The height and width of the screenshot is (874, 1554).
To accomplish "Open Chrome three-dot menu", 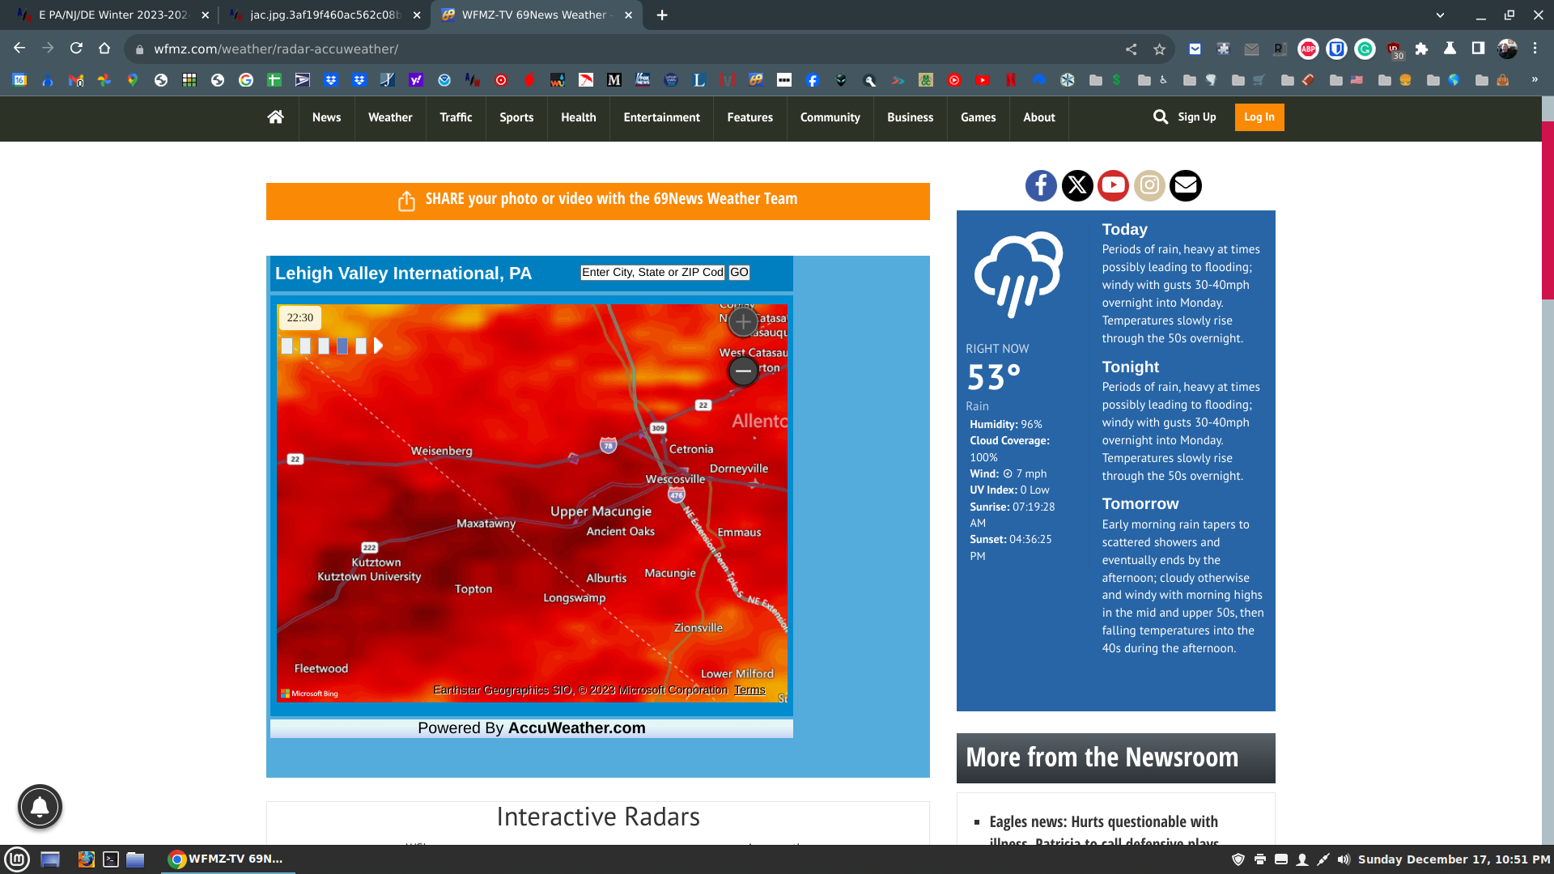I will click(x=1535, y=49).
